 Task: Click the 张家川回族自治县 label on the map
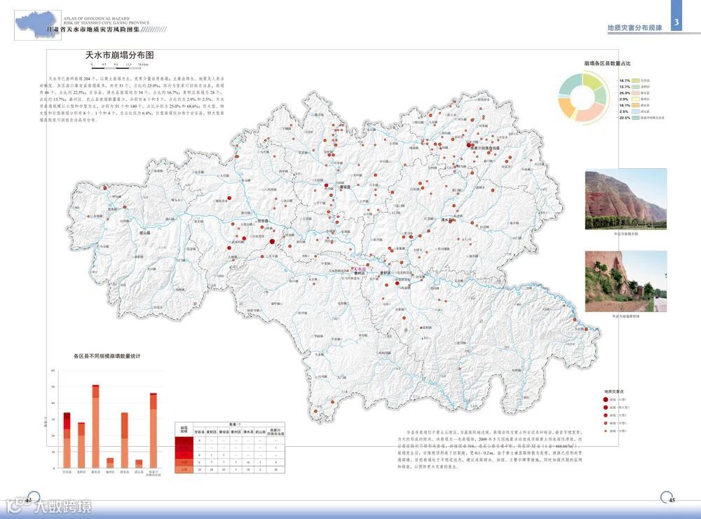pyautogui.click(x=486, y=148)
